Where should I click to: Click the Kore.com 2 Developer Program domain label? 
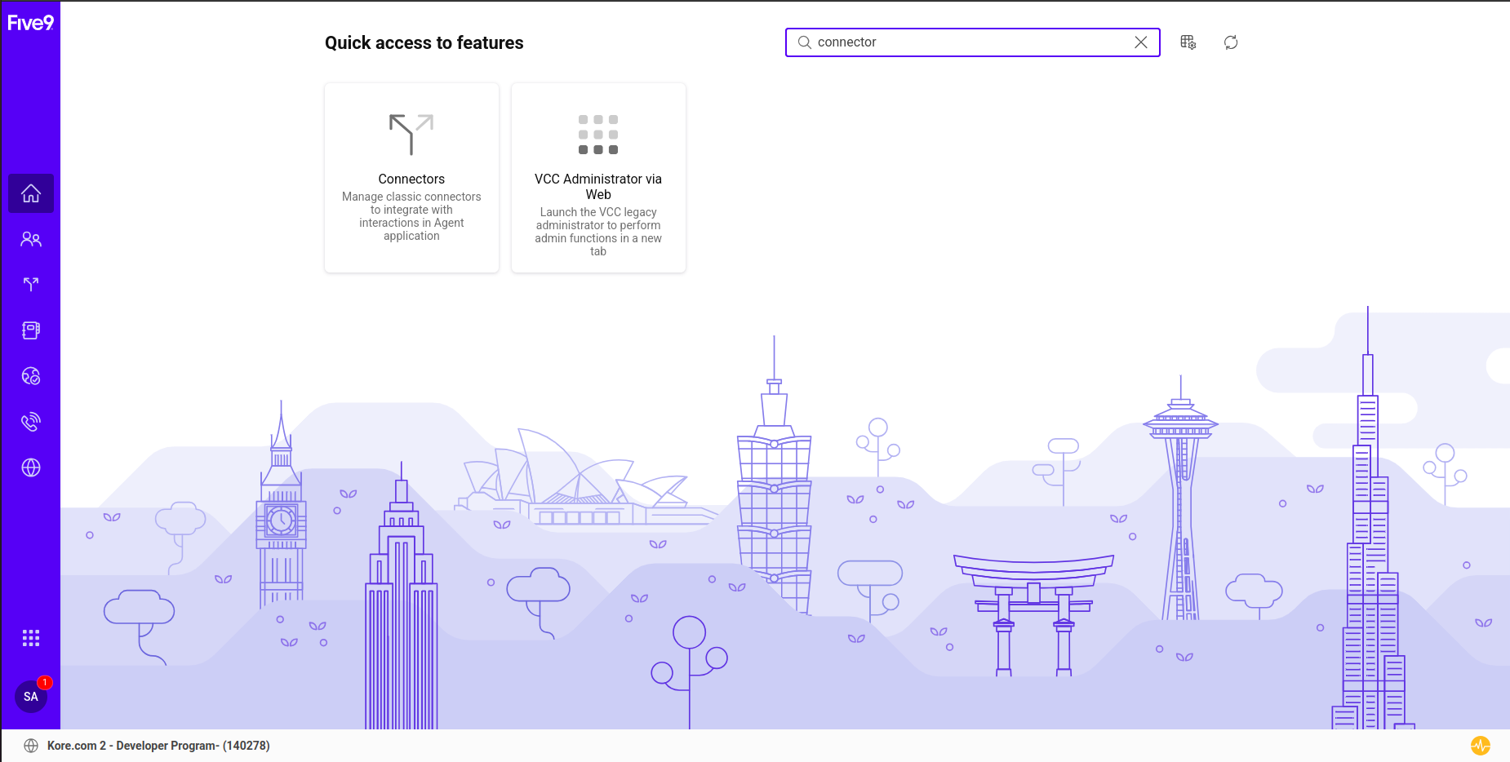tap(158, 746)
